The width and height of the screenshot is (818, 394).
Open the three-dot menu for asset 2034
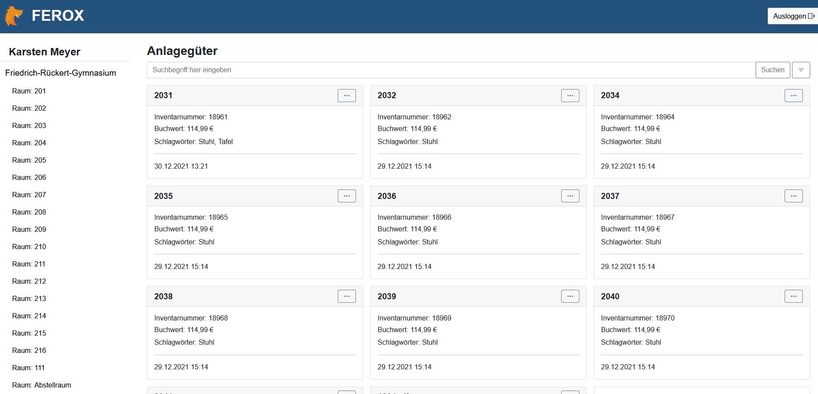[x=793, y=96]
